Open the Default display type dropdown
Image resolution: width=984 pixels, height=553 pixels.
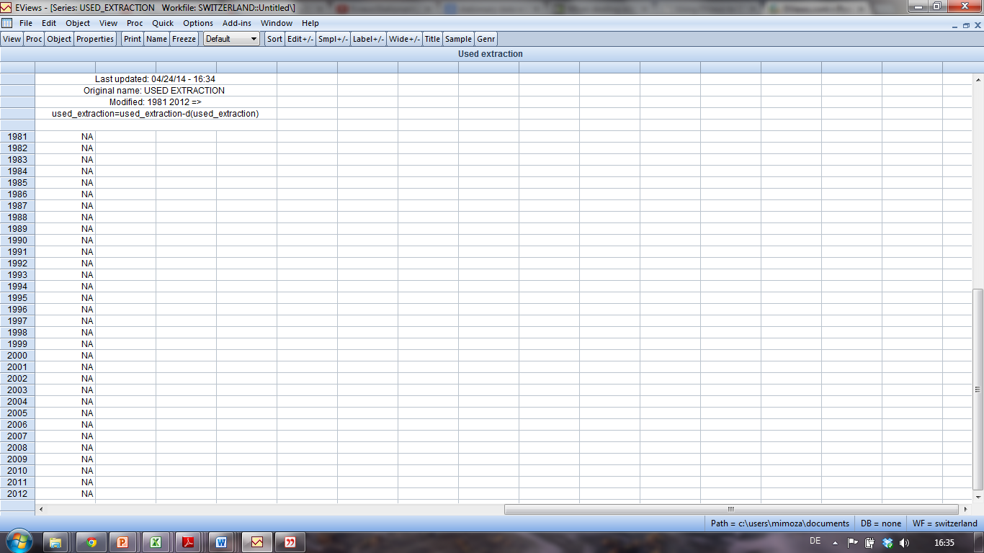[254, 39]
